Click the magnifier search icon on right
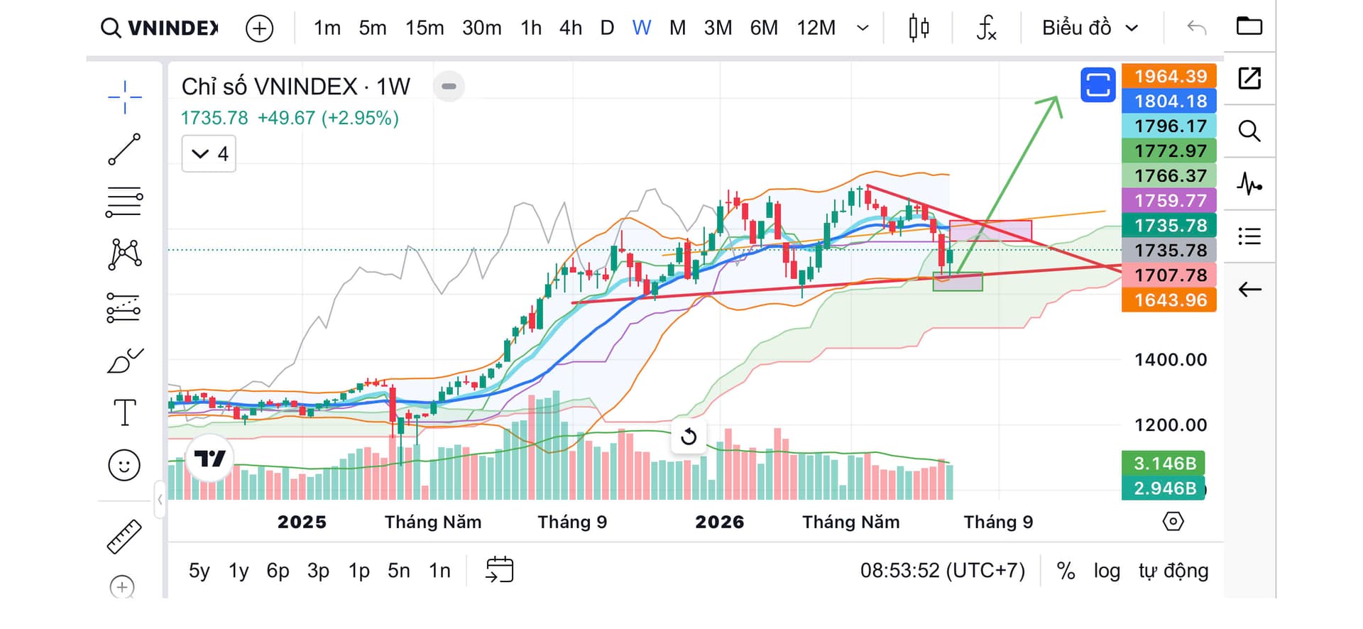1363x629 pixels. pyautogui.click(x=1249, y=131)
